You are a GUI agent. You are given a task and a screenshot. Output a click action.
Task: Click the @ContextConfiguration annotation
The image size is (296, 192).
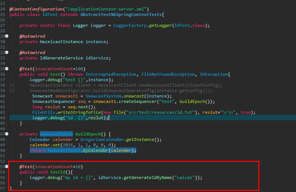click(36, 9)
